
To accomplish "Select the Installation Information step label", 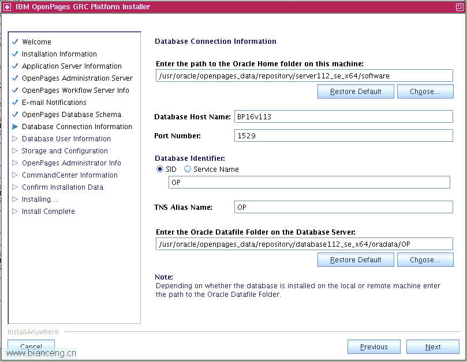I will 59,54.
